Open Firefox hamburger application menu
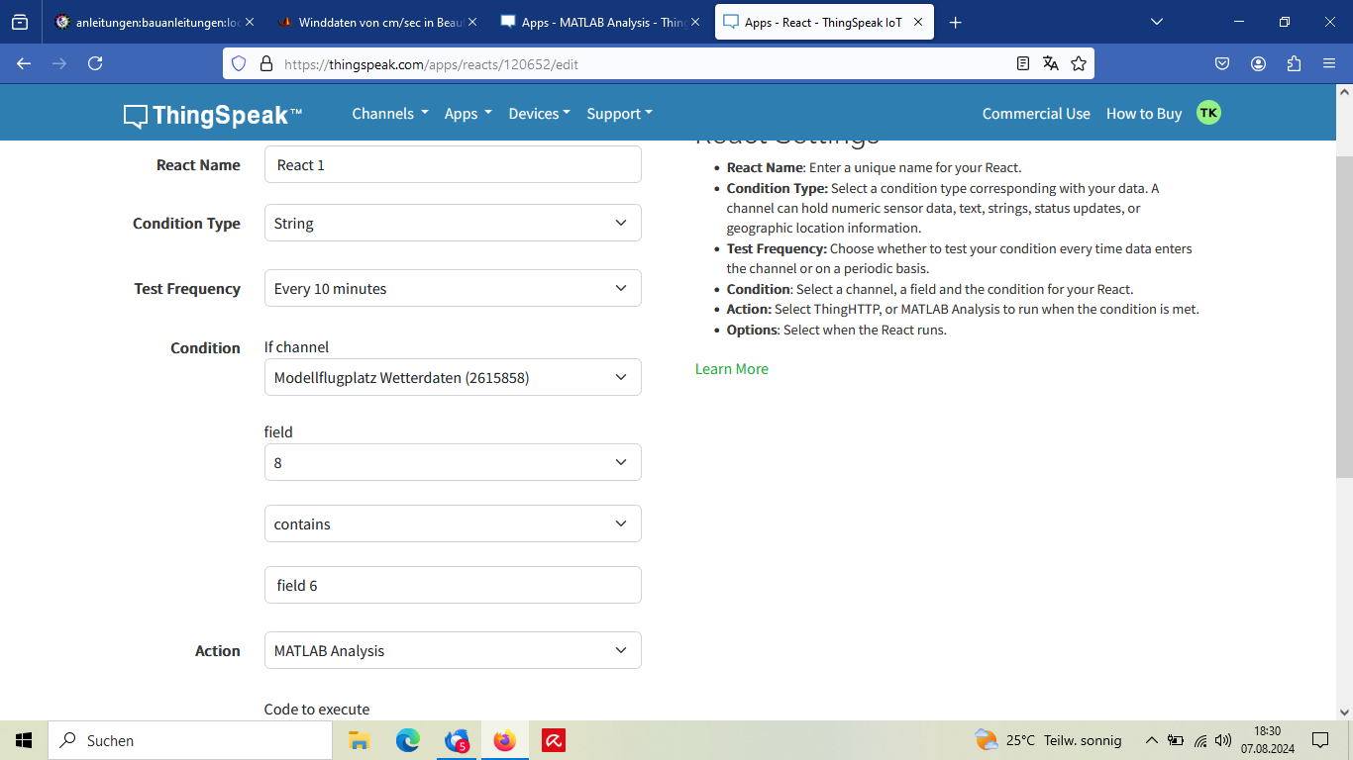The width and height of the screenshot is (1353, 760). [x=1329, y=63]
